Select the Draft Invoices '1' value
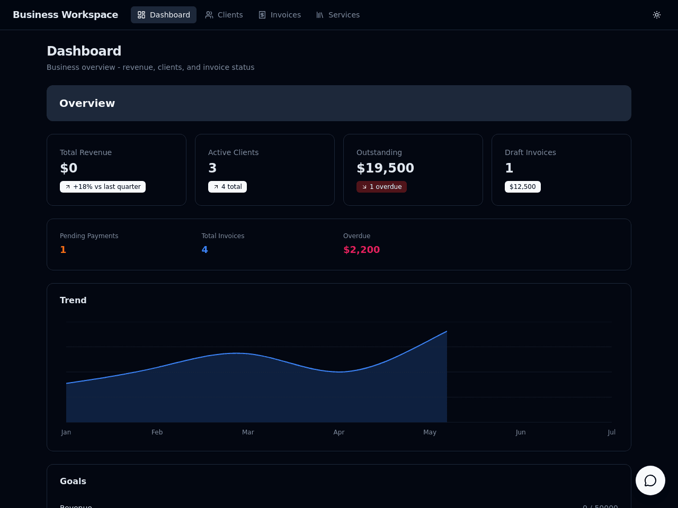This screenshot has width=678, height=508. [x=509, y=168]
